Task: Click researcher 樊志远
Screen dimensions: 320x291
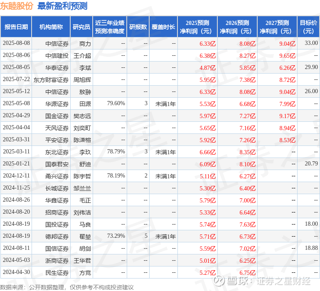Action: [82, 116]
